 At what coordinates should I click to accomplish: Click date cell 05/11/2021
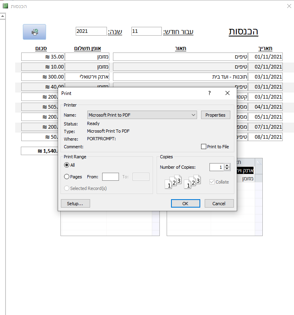point(265,117)
